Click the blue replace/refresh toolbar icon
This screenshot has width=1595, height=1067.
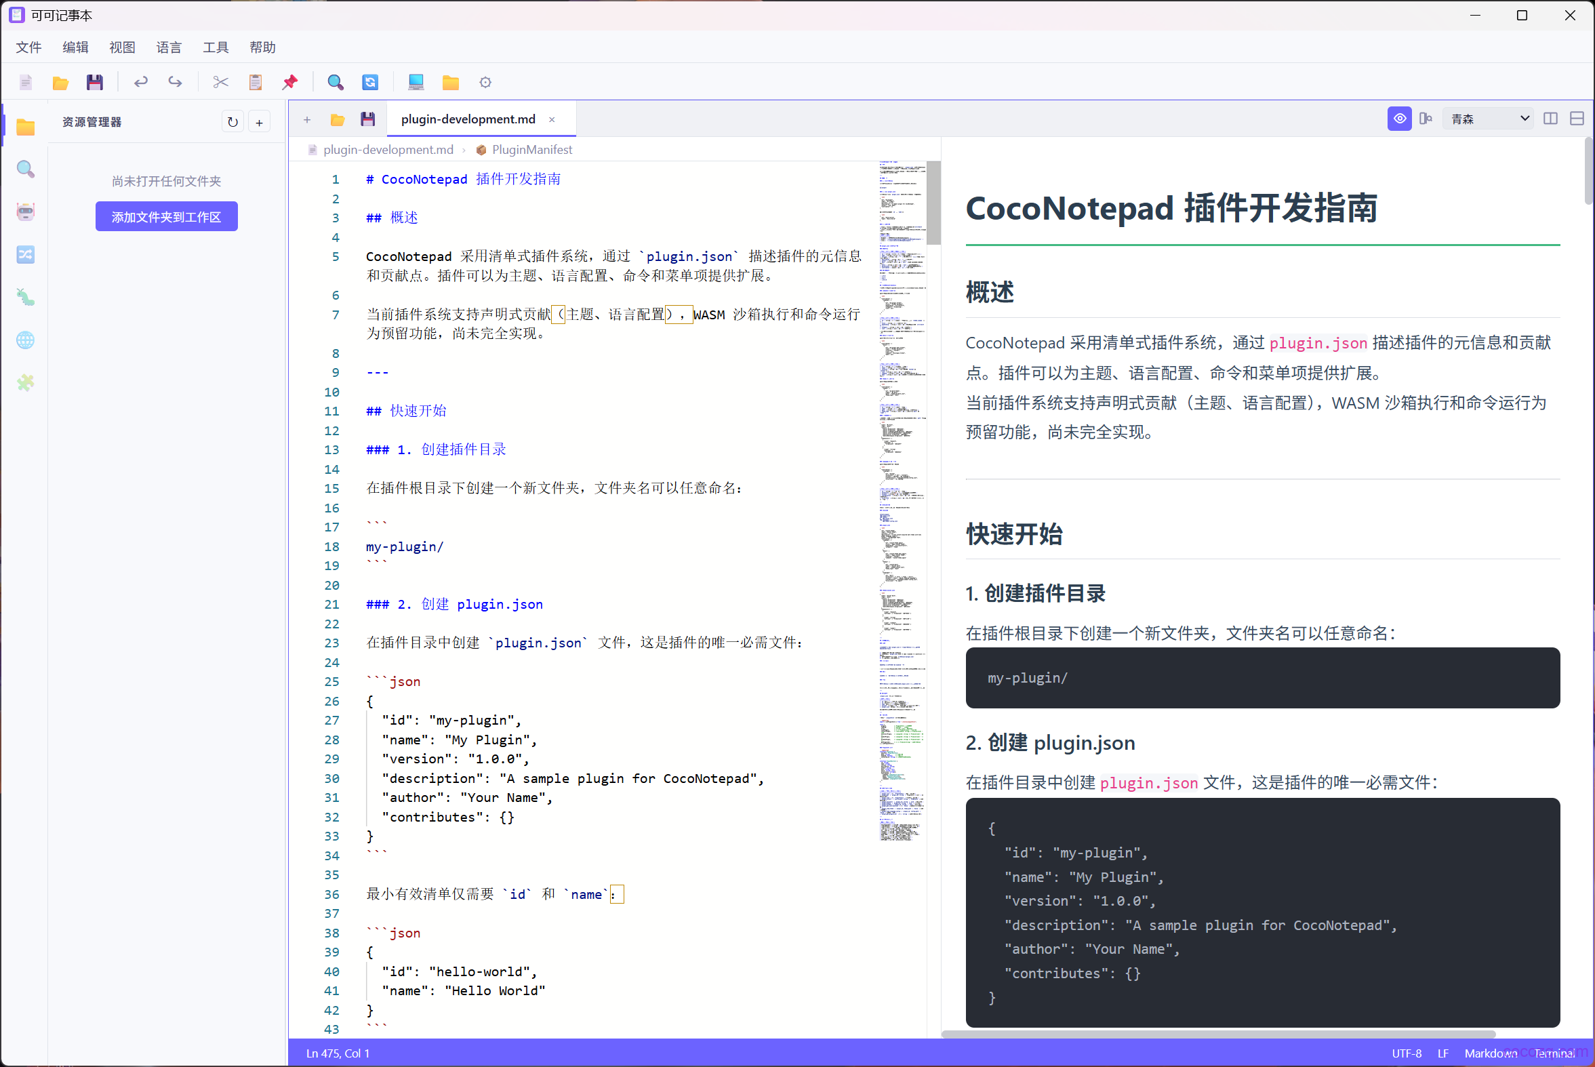(370, 82)
